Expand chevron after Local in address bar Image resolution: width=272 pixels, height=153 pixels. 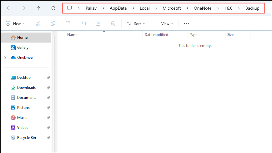tap(156, 8)
